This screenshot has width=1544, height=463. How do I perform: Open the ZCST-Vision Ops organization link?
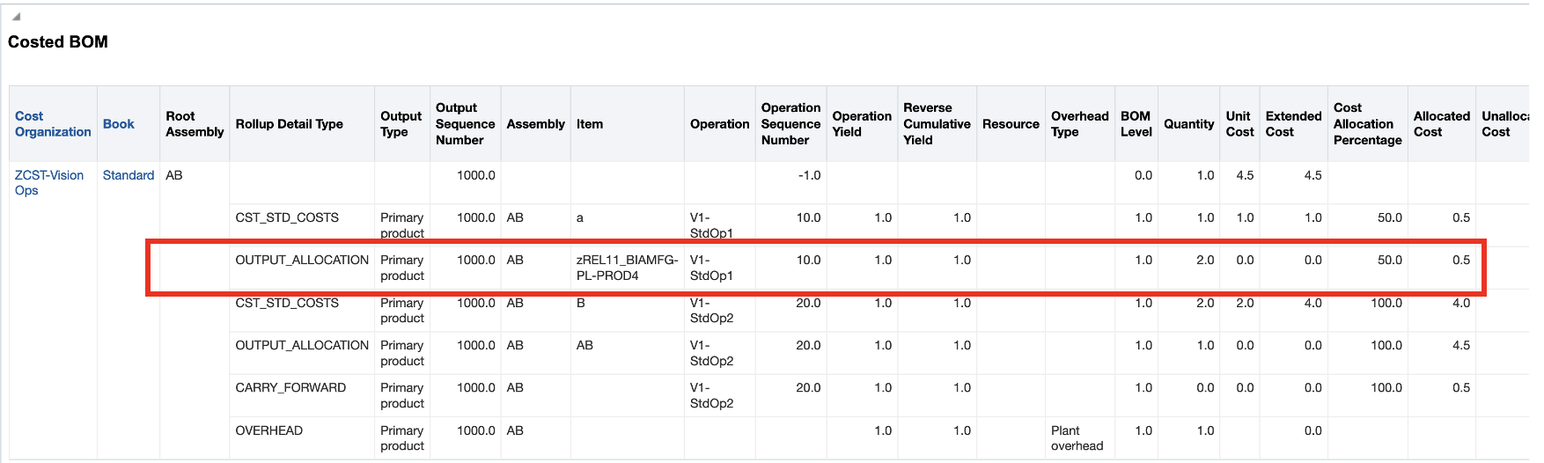tap(49, 182)
